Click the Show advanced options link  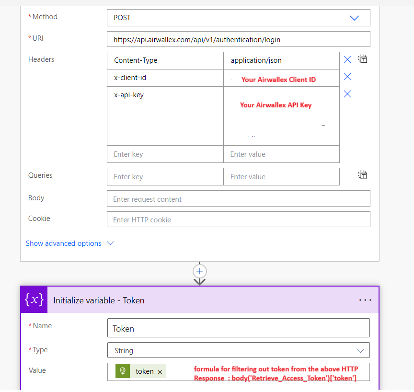point(63,243)
